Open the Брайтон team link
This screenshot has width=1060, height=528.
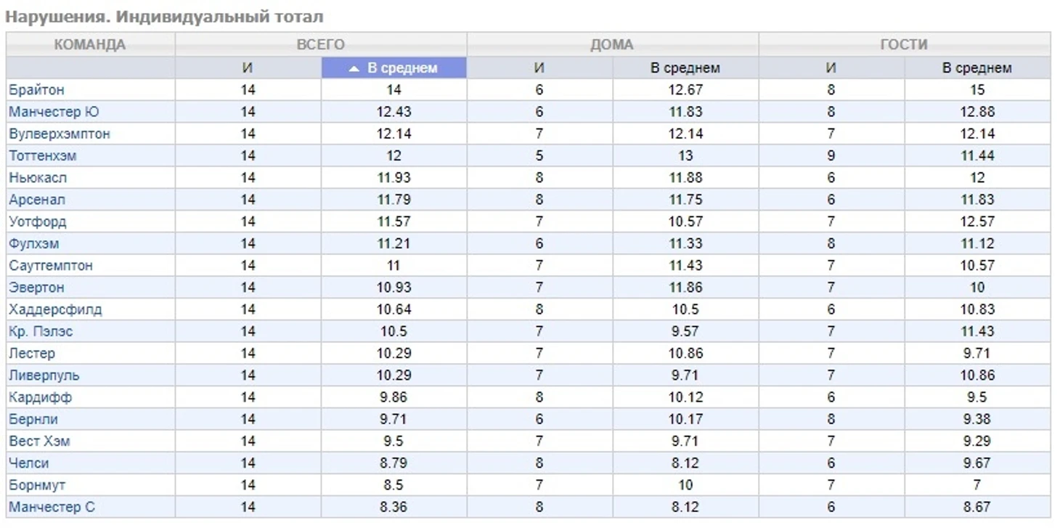pyautogui.click(x=36, y=90)
